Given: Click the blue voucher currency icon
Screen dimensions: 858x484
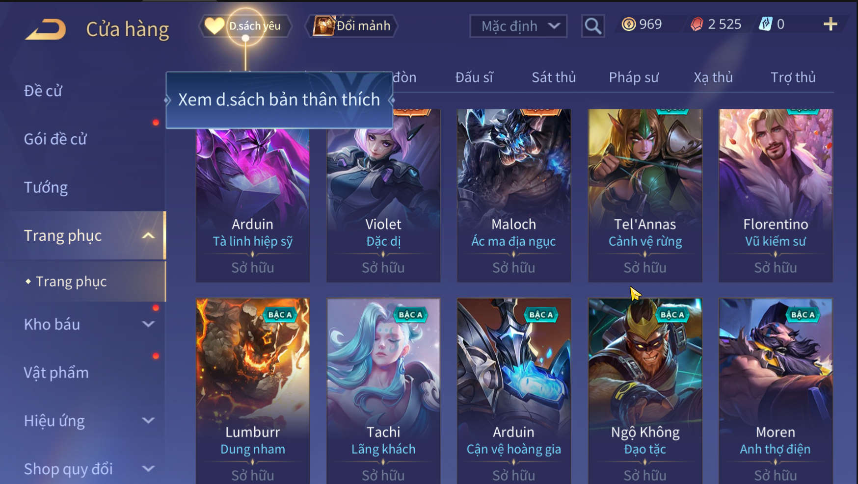Looking at the screenshot, I should pyautogui.click(x=766, y=24).
